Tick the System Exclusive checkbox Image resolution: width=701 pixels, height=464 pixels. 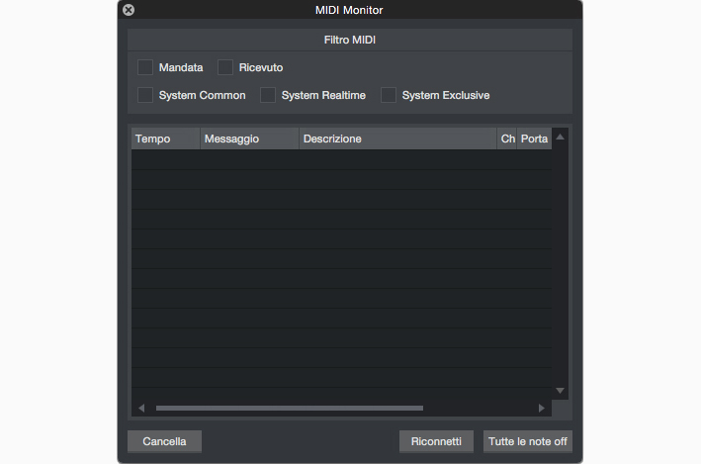click(x=389, y=95)
